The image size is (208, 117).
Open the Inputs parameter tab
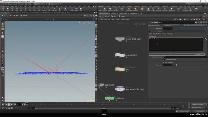coord(164,34)
